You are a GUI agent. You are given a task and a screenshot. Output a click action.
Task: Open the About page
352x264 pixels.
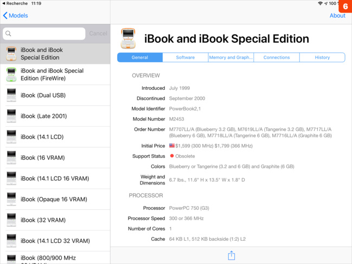click(337, 16)
